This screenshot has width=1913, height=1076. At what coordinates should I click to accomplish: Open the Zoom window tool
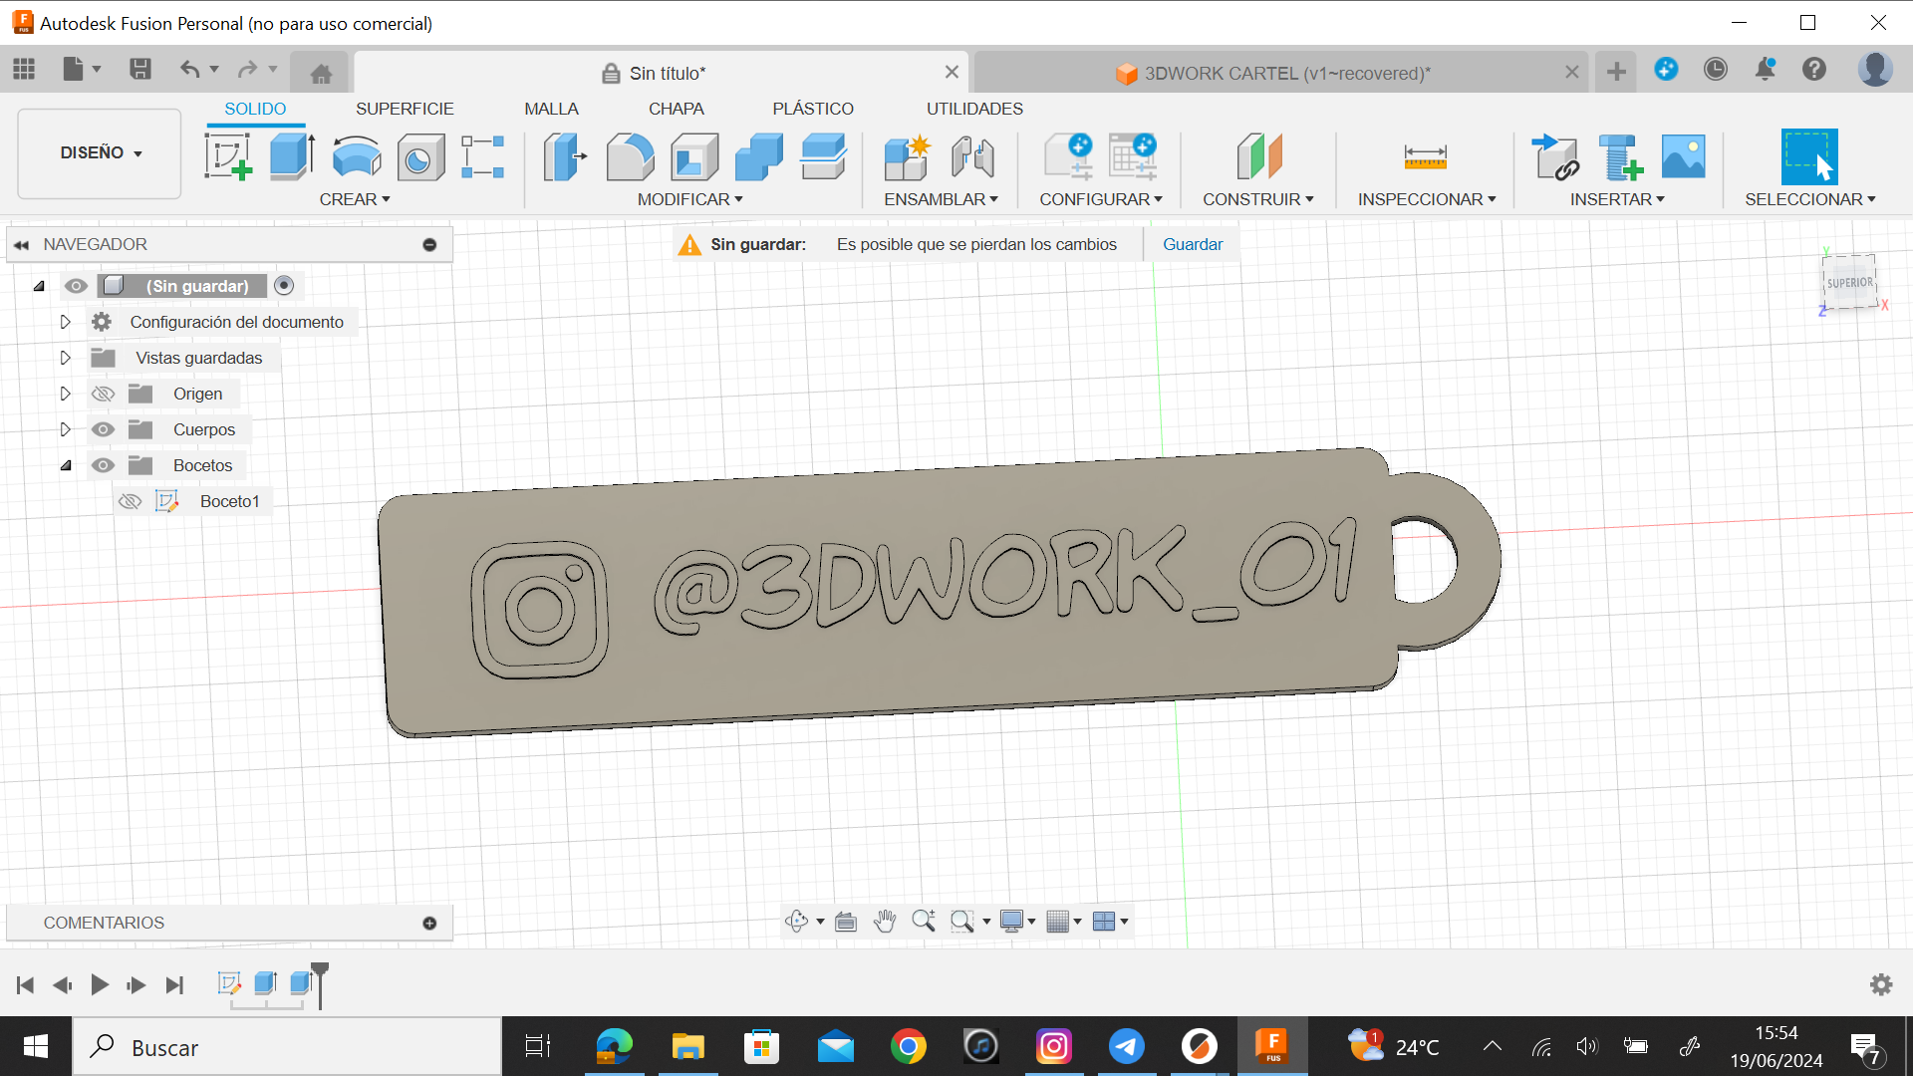point(962,921)
